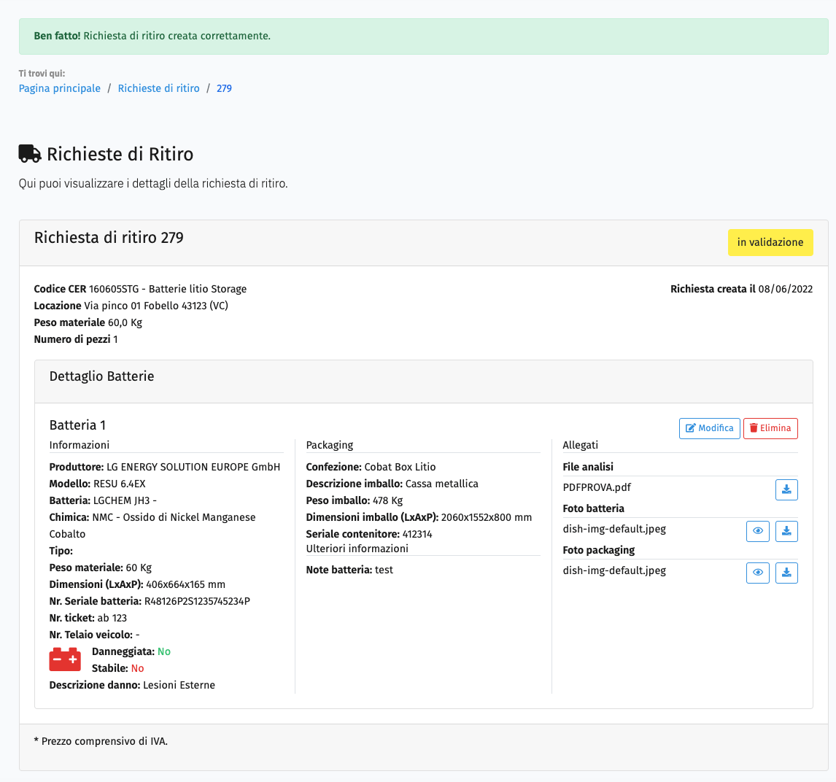Click the battery serial number R48126P2S1235745234P
836x782 pixels.
[x=197, y=601]
